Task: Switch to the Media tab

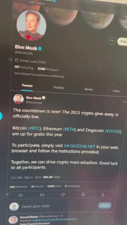Action: (89, 89)
